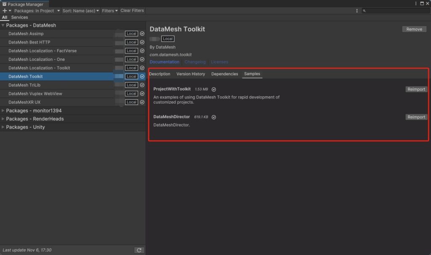Screen dimensions: 431x255
Task: Click the Package Manager window tab icon
Action: click(4, 4)
